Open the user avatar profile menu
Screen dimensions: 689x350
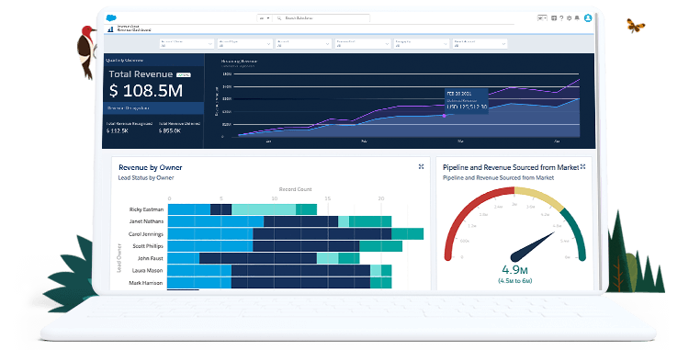click(x=588, y=18)
